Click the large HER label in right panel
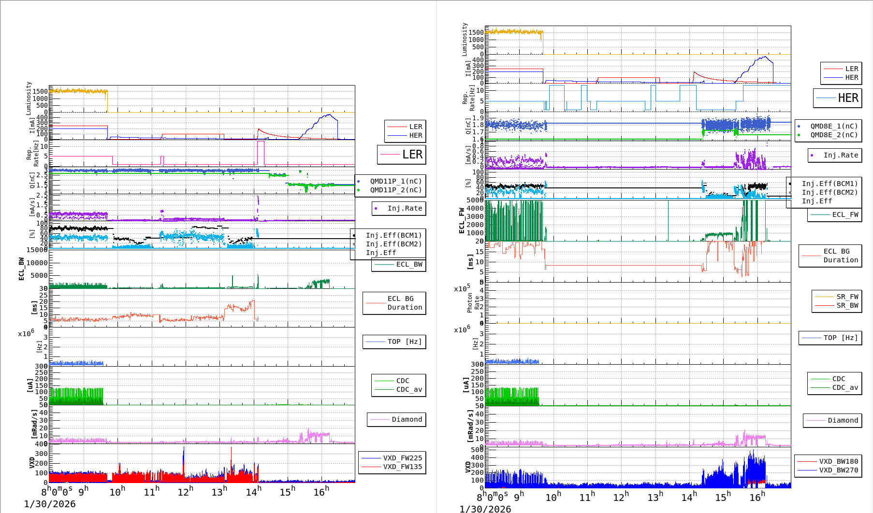The image size is (873, 513). pyautogui.click(x=838, y=98)
